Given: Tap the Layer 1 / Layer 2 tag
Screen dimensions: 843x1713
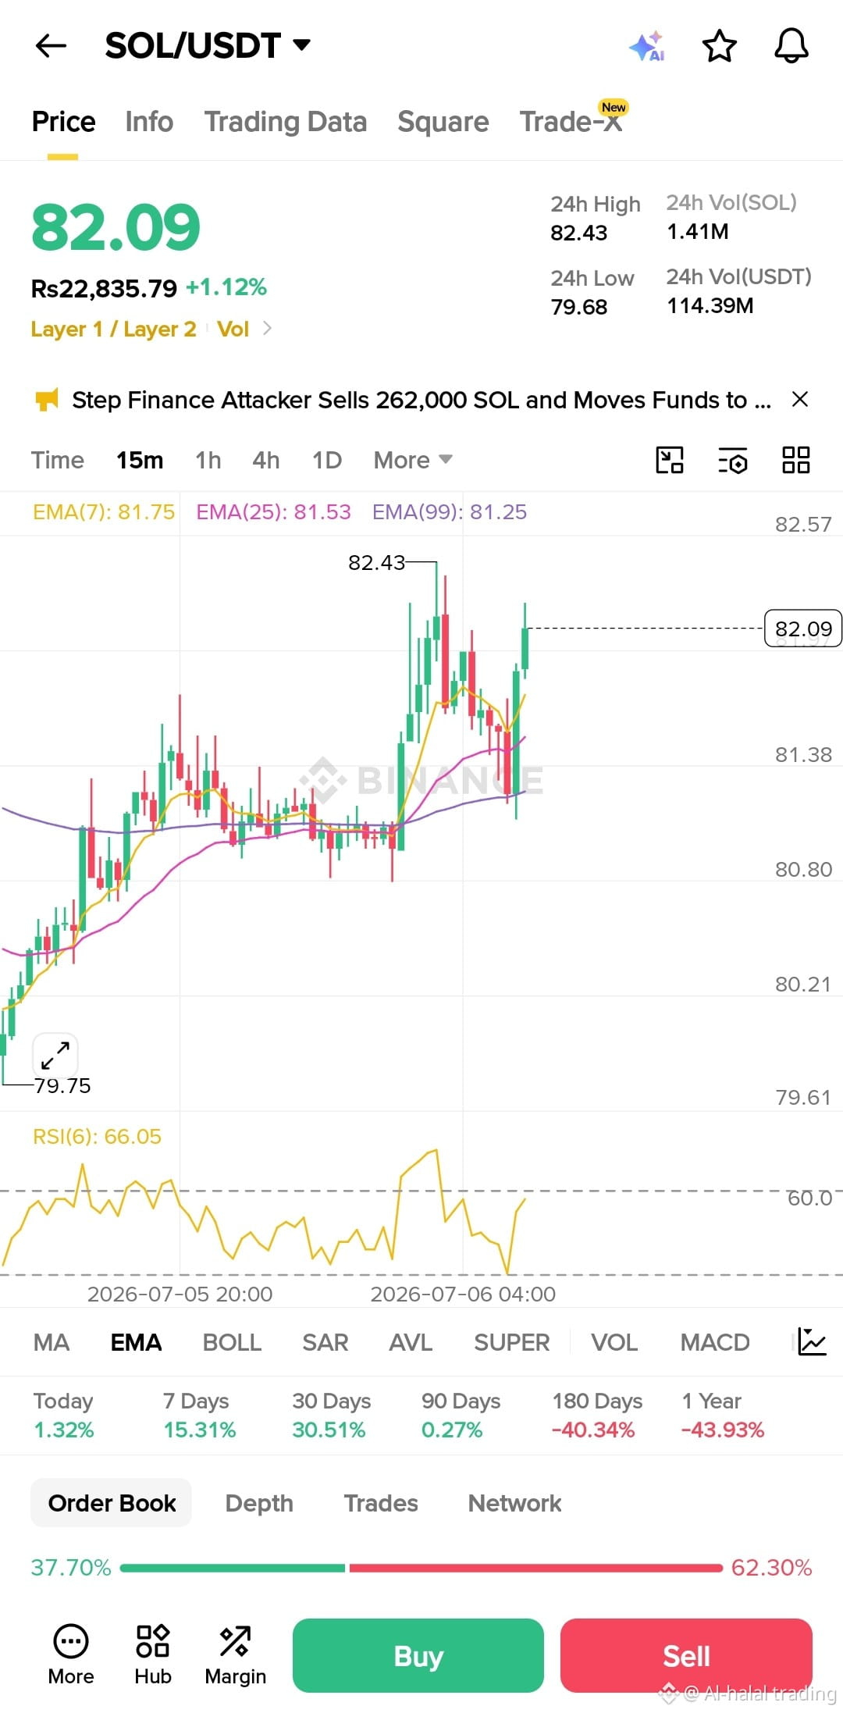Looking at the screenshot, I should (x=113, y=329).
